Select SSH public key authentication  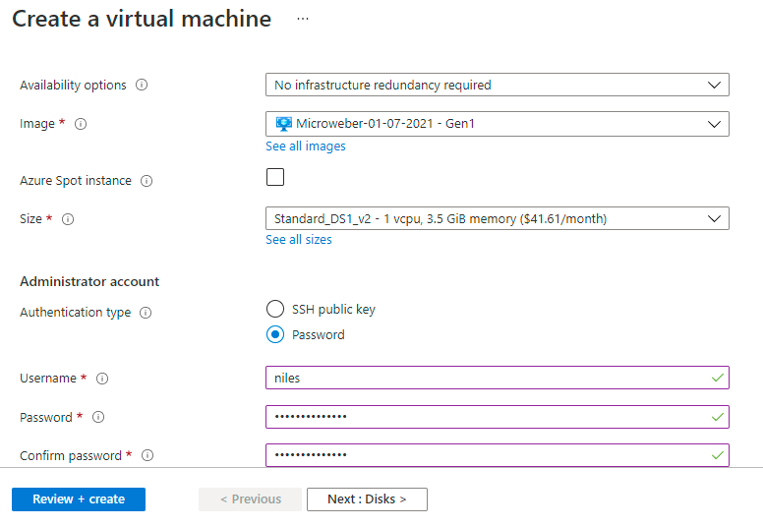(275, 309)
